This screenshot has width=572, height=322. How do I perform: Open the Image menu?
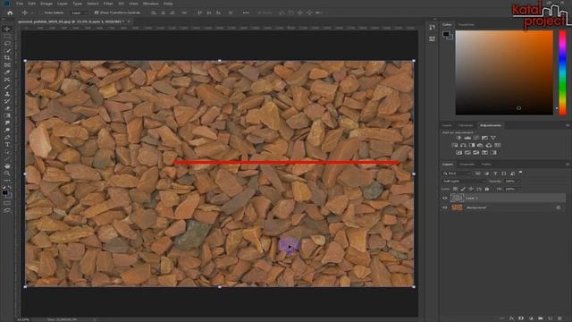[46, 4]
